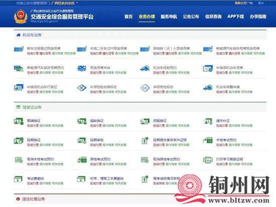Click the 取消本地考试预约 title
Viewport: 276px width, 207px height.
point(40,159)
